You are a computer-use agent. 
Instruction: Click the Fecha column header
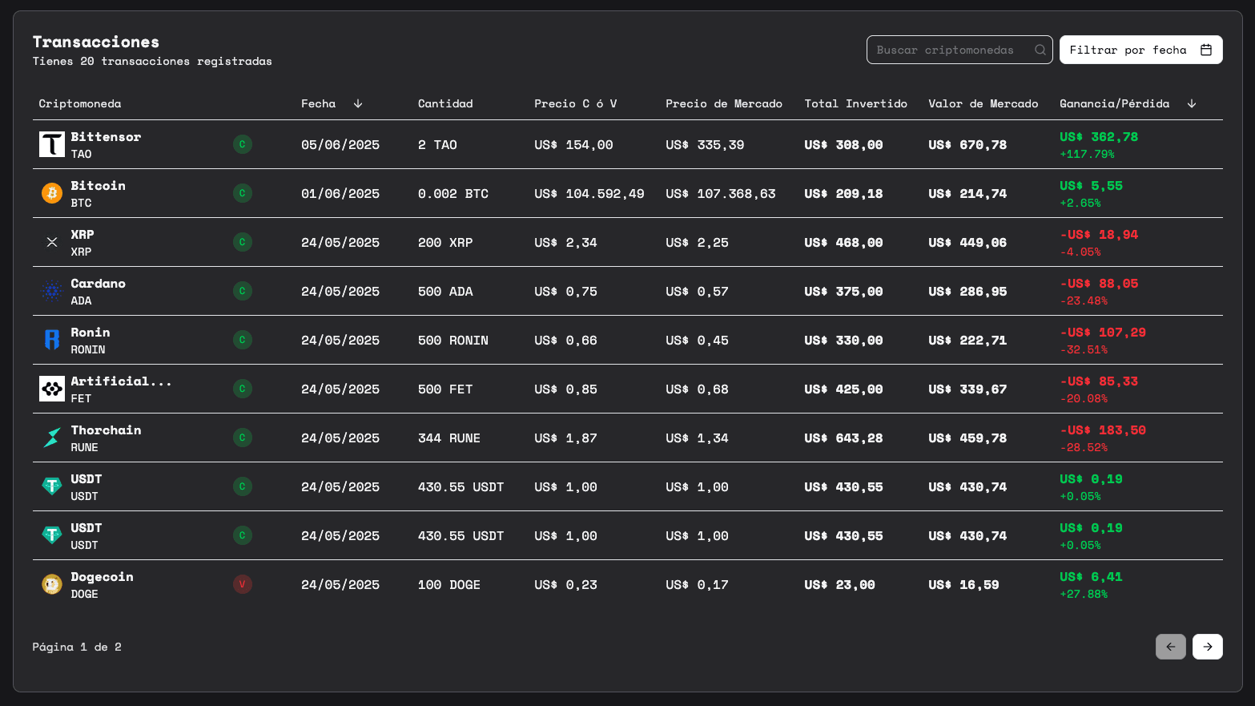tap(319, 103)
